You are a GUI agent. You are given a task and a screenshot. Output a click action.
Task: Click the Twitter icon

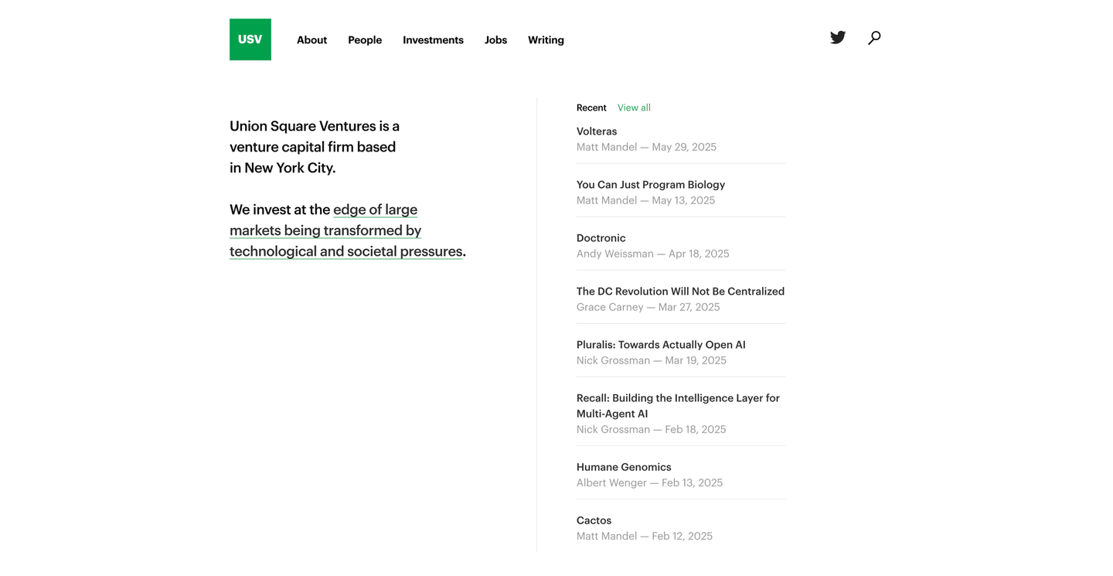(837, 37)
